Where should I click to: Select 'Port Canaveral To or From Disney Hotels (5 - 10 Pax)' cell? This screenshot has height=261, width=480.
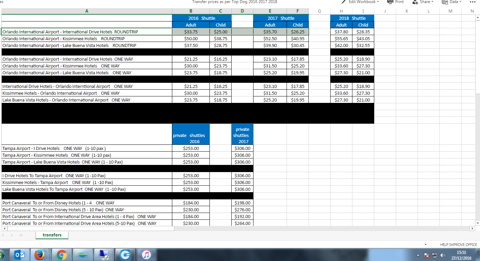pyautogui.click(x=87, y=210)
